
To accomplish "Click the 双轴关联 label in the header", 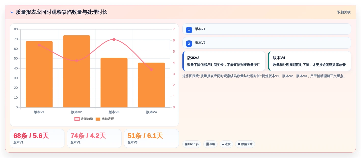I will (344, 12).
